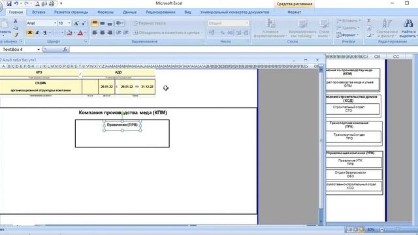Cut selection with scissors icon
This screenshot has height=235, width=418.
coord(16,21)
